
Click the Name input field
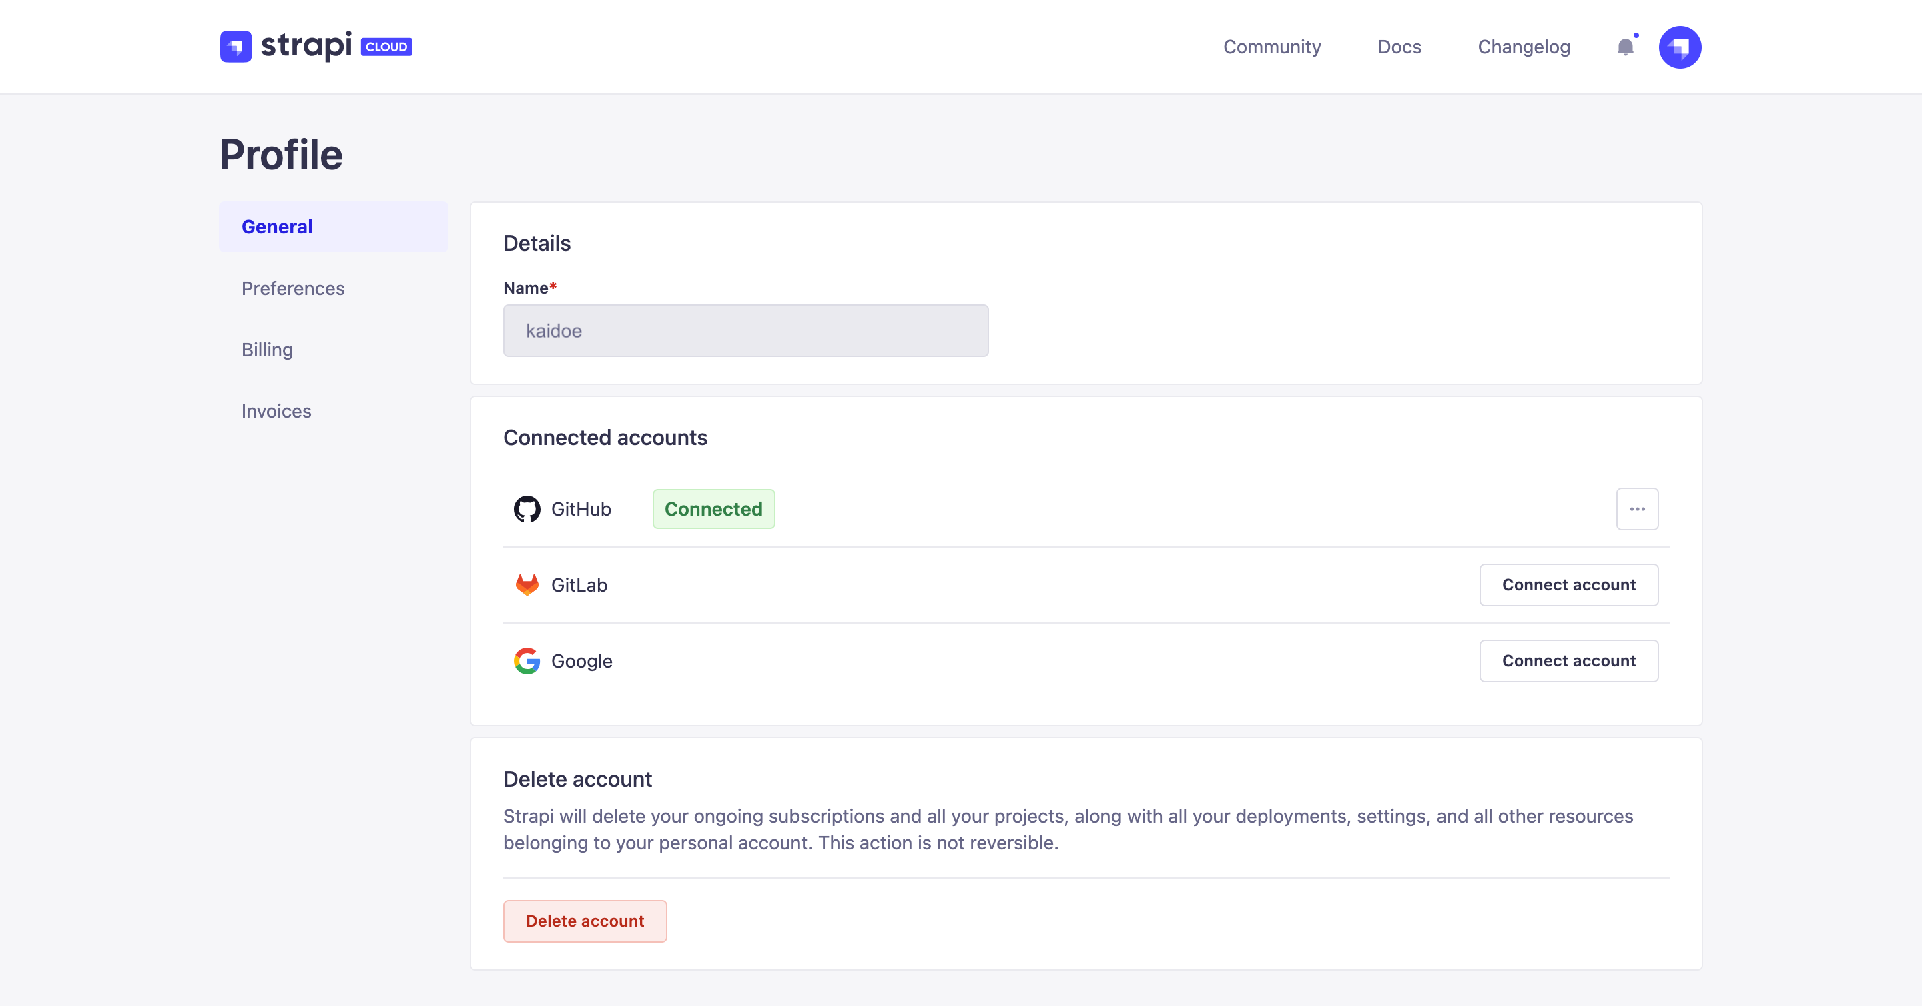pyautogui.click(x=745, y=330)
